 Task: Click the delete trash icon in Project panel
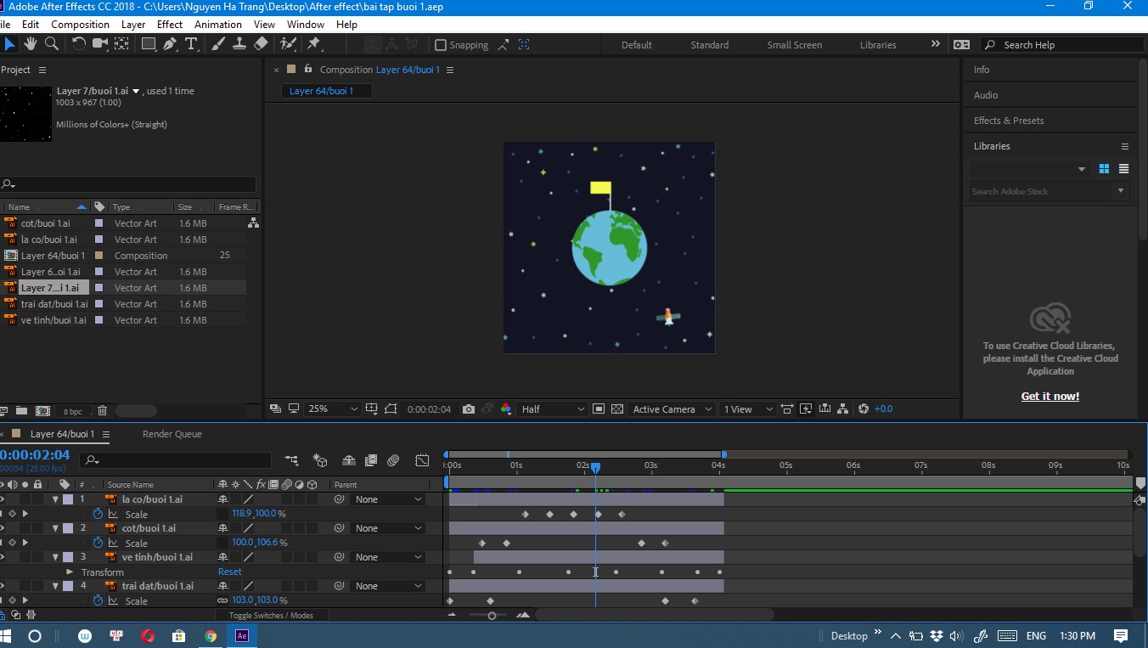pos(102,411)
